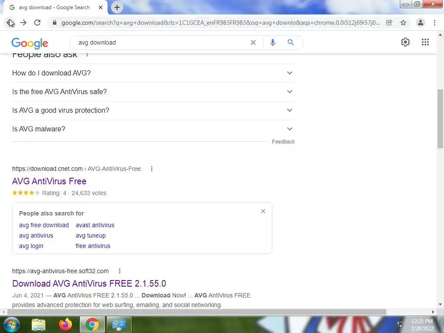Image resolution: width=444 pixels, height=333 pixels.
Task: Click the horizontal scrollbar right arrow
Action: click(433, 312)
